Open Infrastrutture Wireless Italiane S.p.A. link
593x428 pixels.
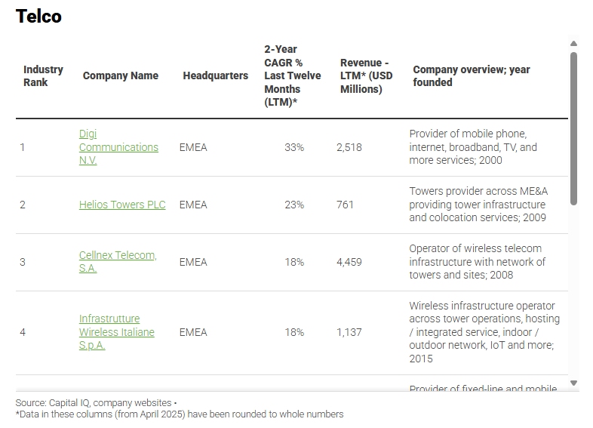(116, 332)
